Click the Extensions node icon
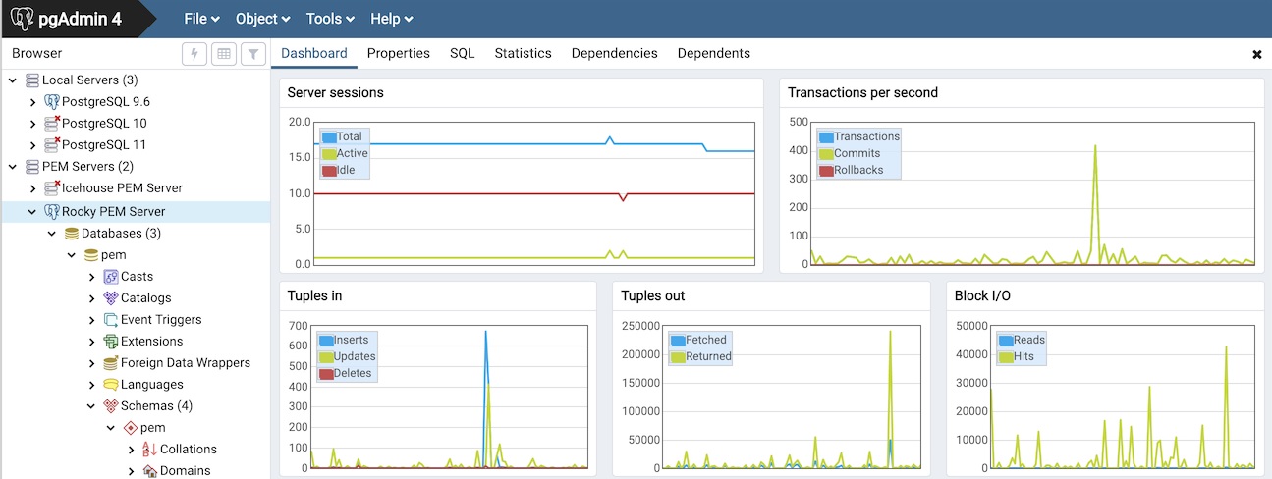 pos(111,342)
